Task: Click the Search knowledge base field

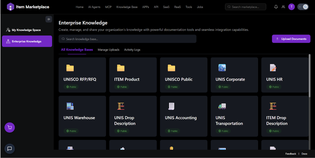Action: coord(128,39)
